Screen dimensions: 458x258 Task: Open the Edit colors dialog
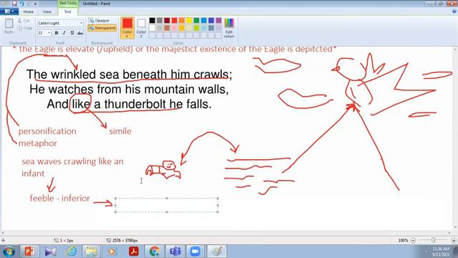point(229,28)
